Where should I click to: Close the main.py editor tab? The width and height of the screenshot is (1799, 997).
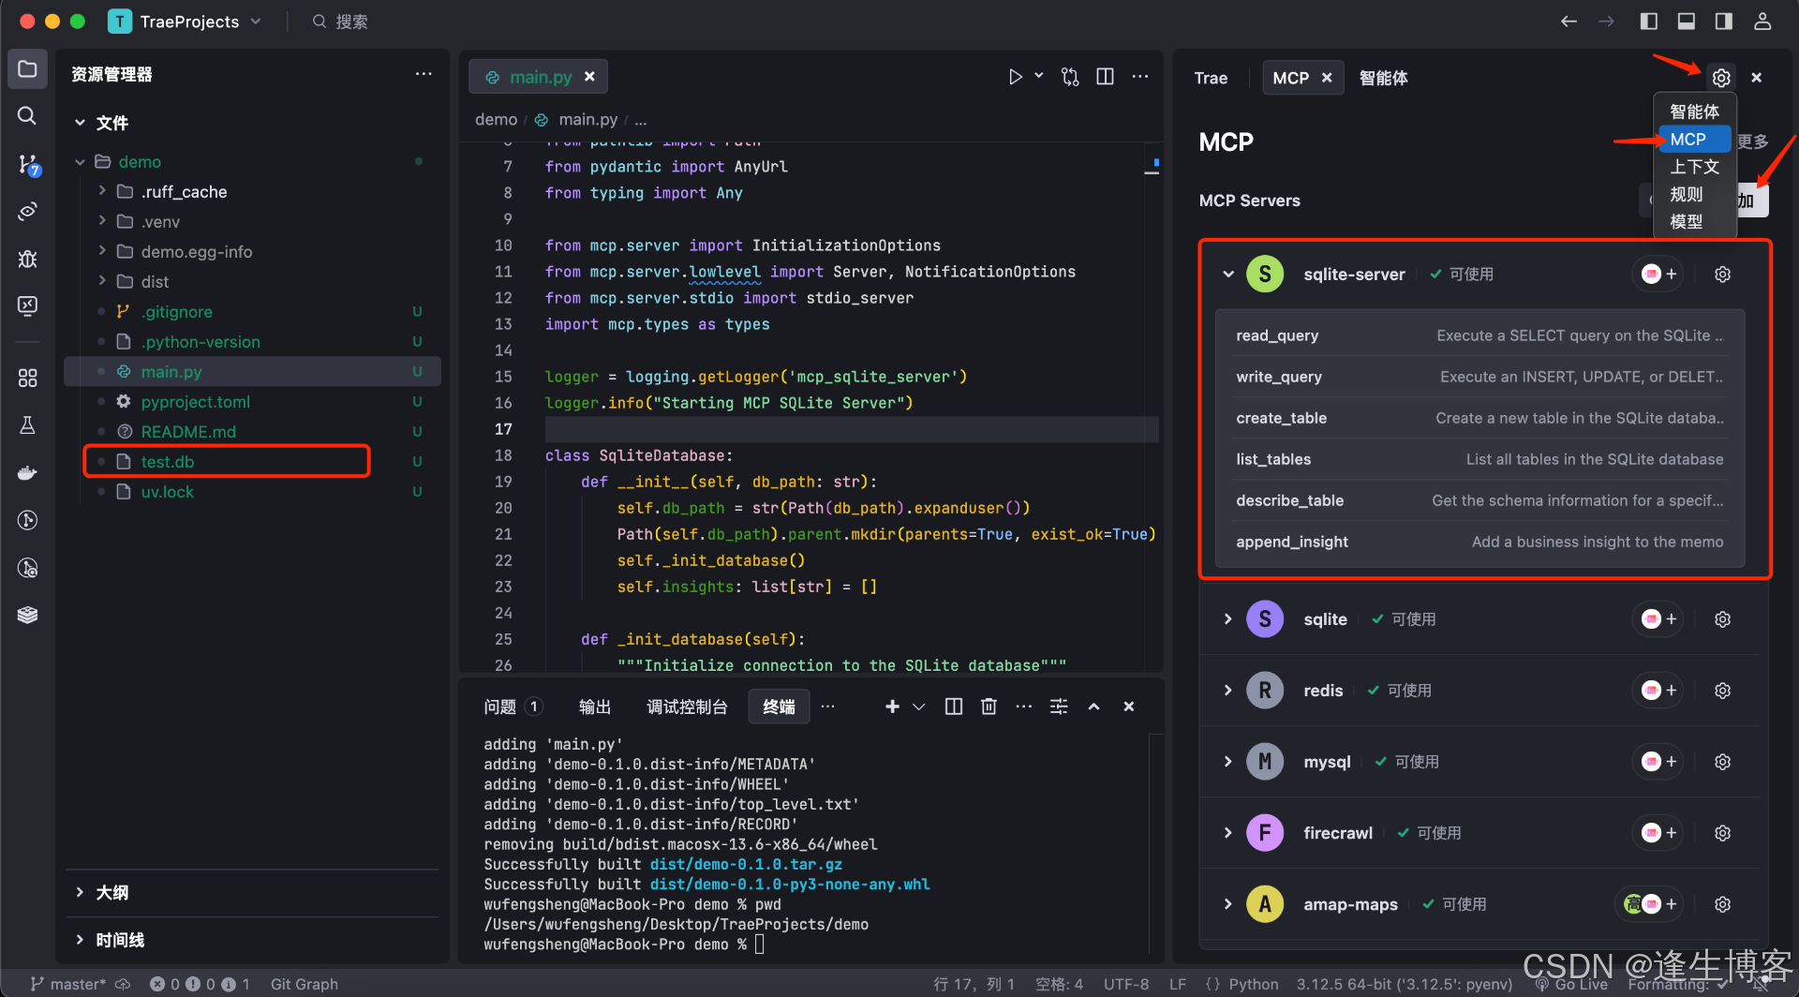[589, 77]
